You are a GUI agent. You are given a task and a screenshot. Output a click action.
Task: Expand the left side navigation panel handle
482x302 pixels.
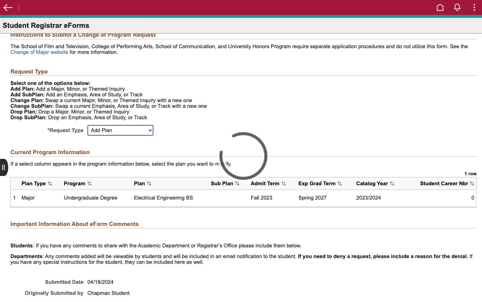click(x=4, y=167)
